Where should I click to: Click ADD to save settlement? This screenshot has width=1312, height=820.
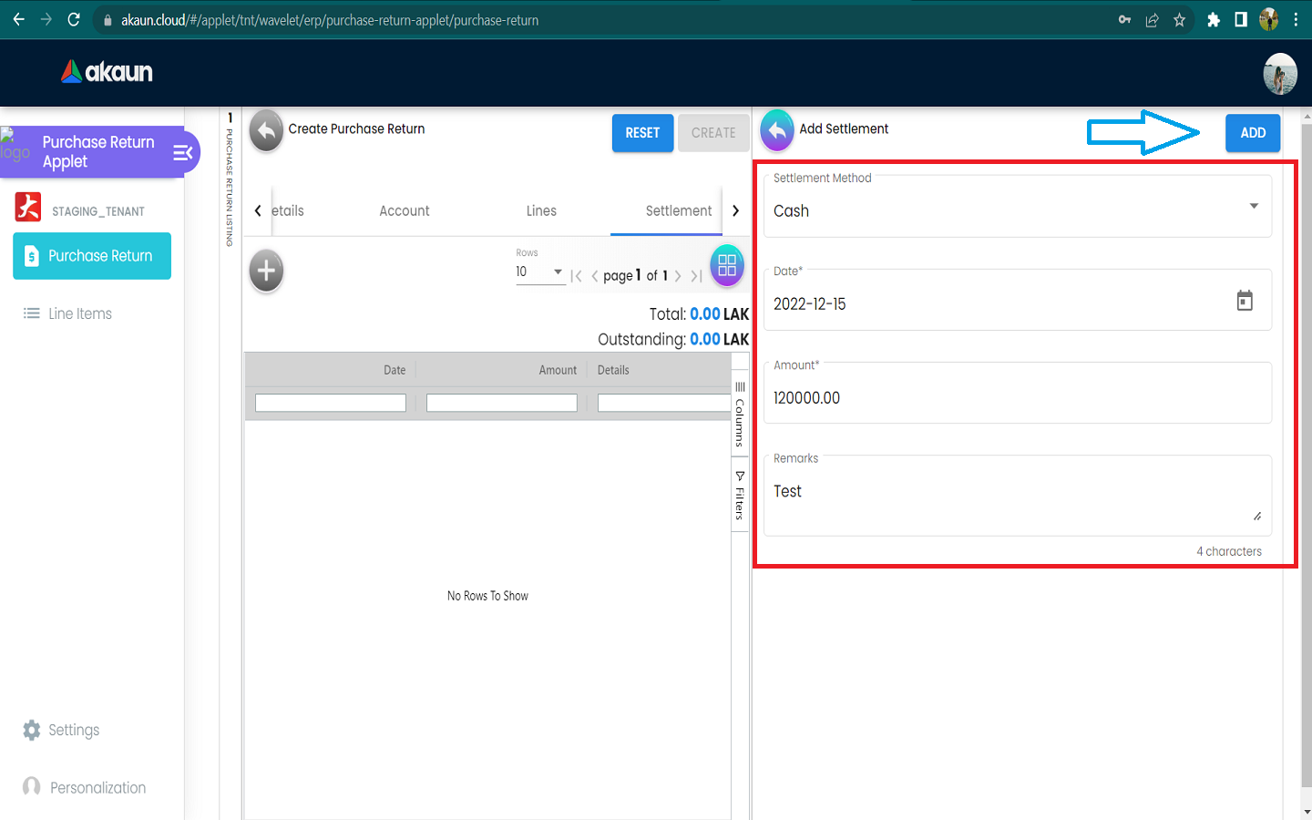[1253, 133]
